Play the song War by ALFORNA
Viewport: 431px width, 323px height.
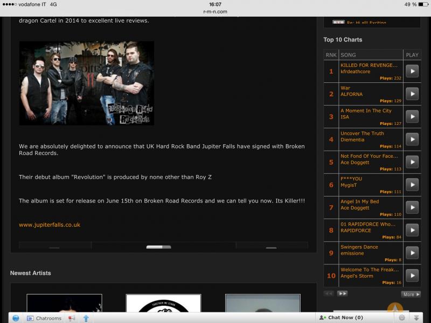(x=412, y=94)
